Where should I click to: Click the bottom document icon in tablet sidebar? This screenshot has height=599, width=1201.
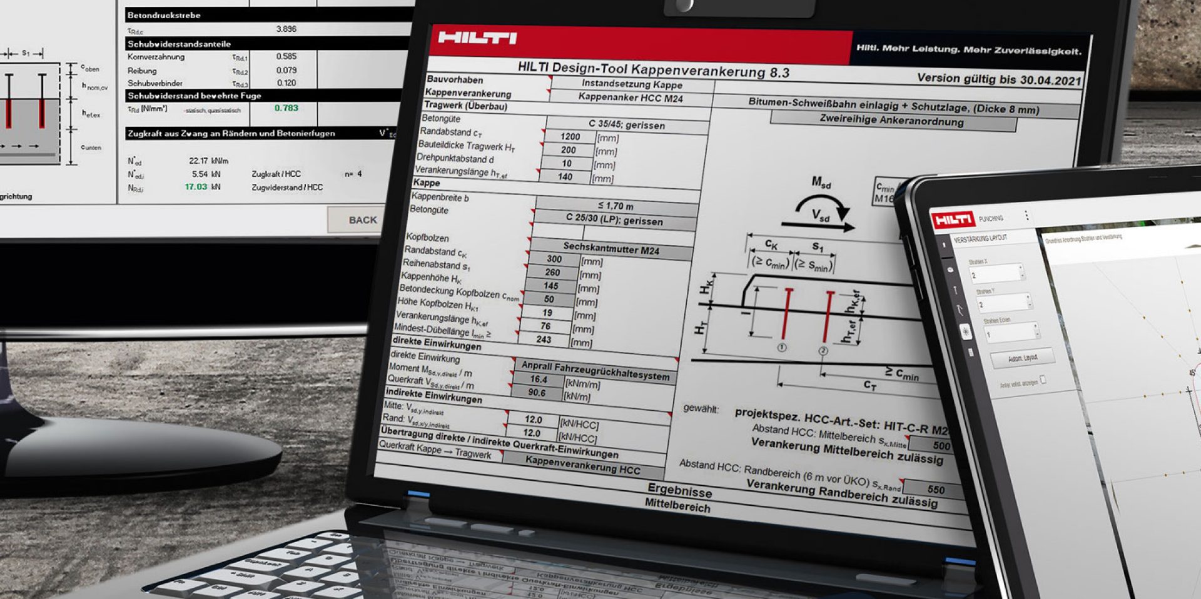point(971,353)
